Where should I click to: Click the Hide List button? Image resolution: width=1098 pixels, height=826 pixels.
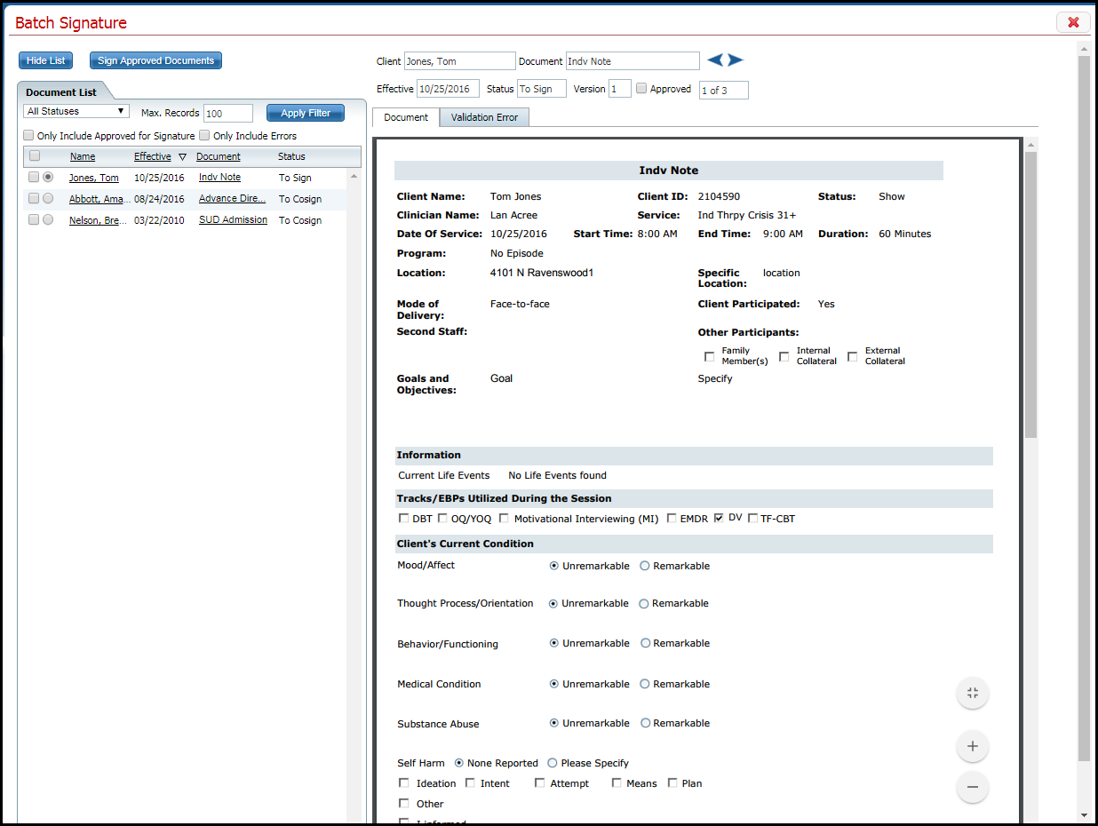click(45, 60)
